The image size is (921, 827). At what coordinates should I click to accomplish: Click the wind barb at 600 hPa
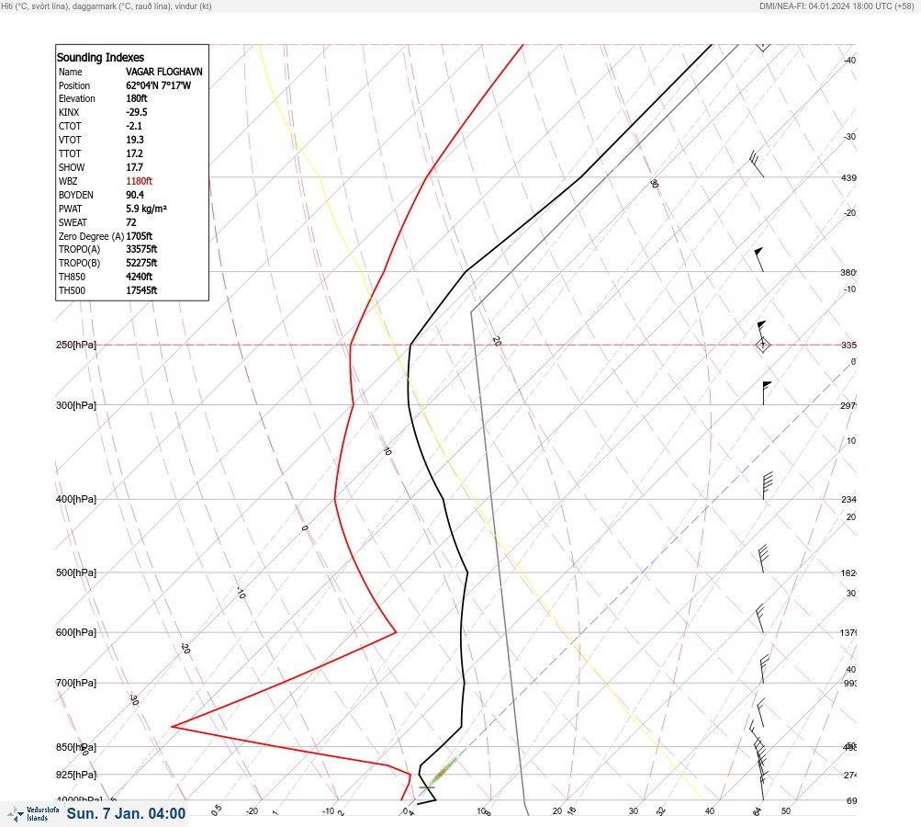pyautogui.click(x=760, y=618)
